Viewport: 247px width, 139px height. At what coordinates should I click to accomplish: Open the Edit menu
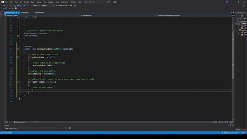click(11, 2)
